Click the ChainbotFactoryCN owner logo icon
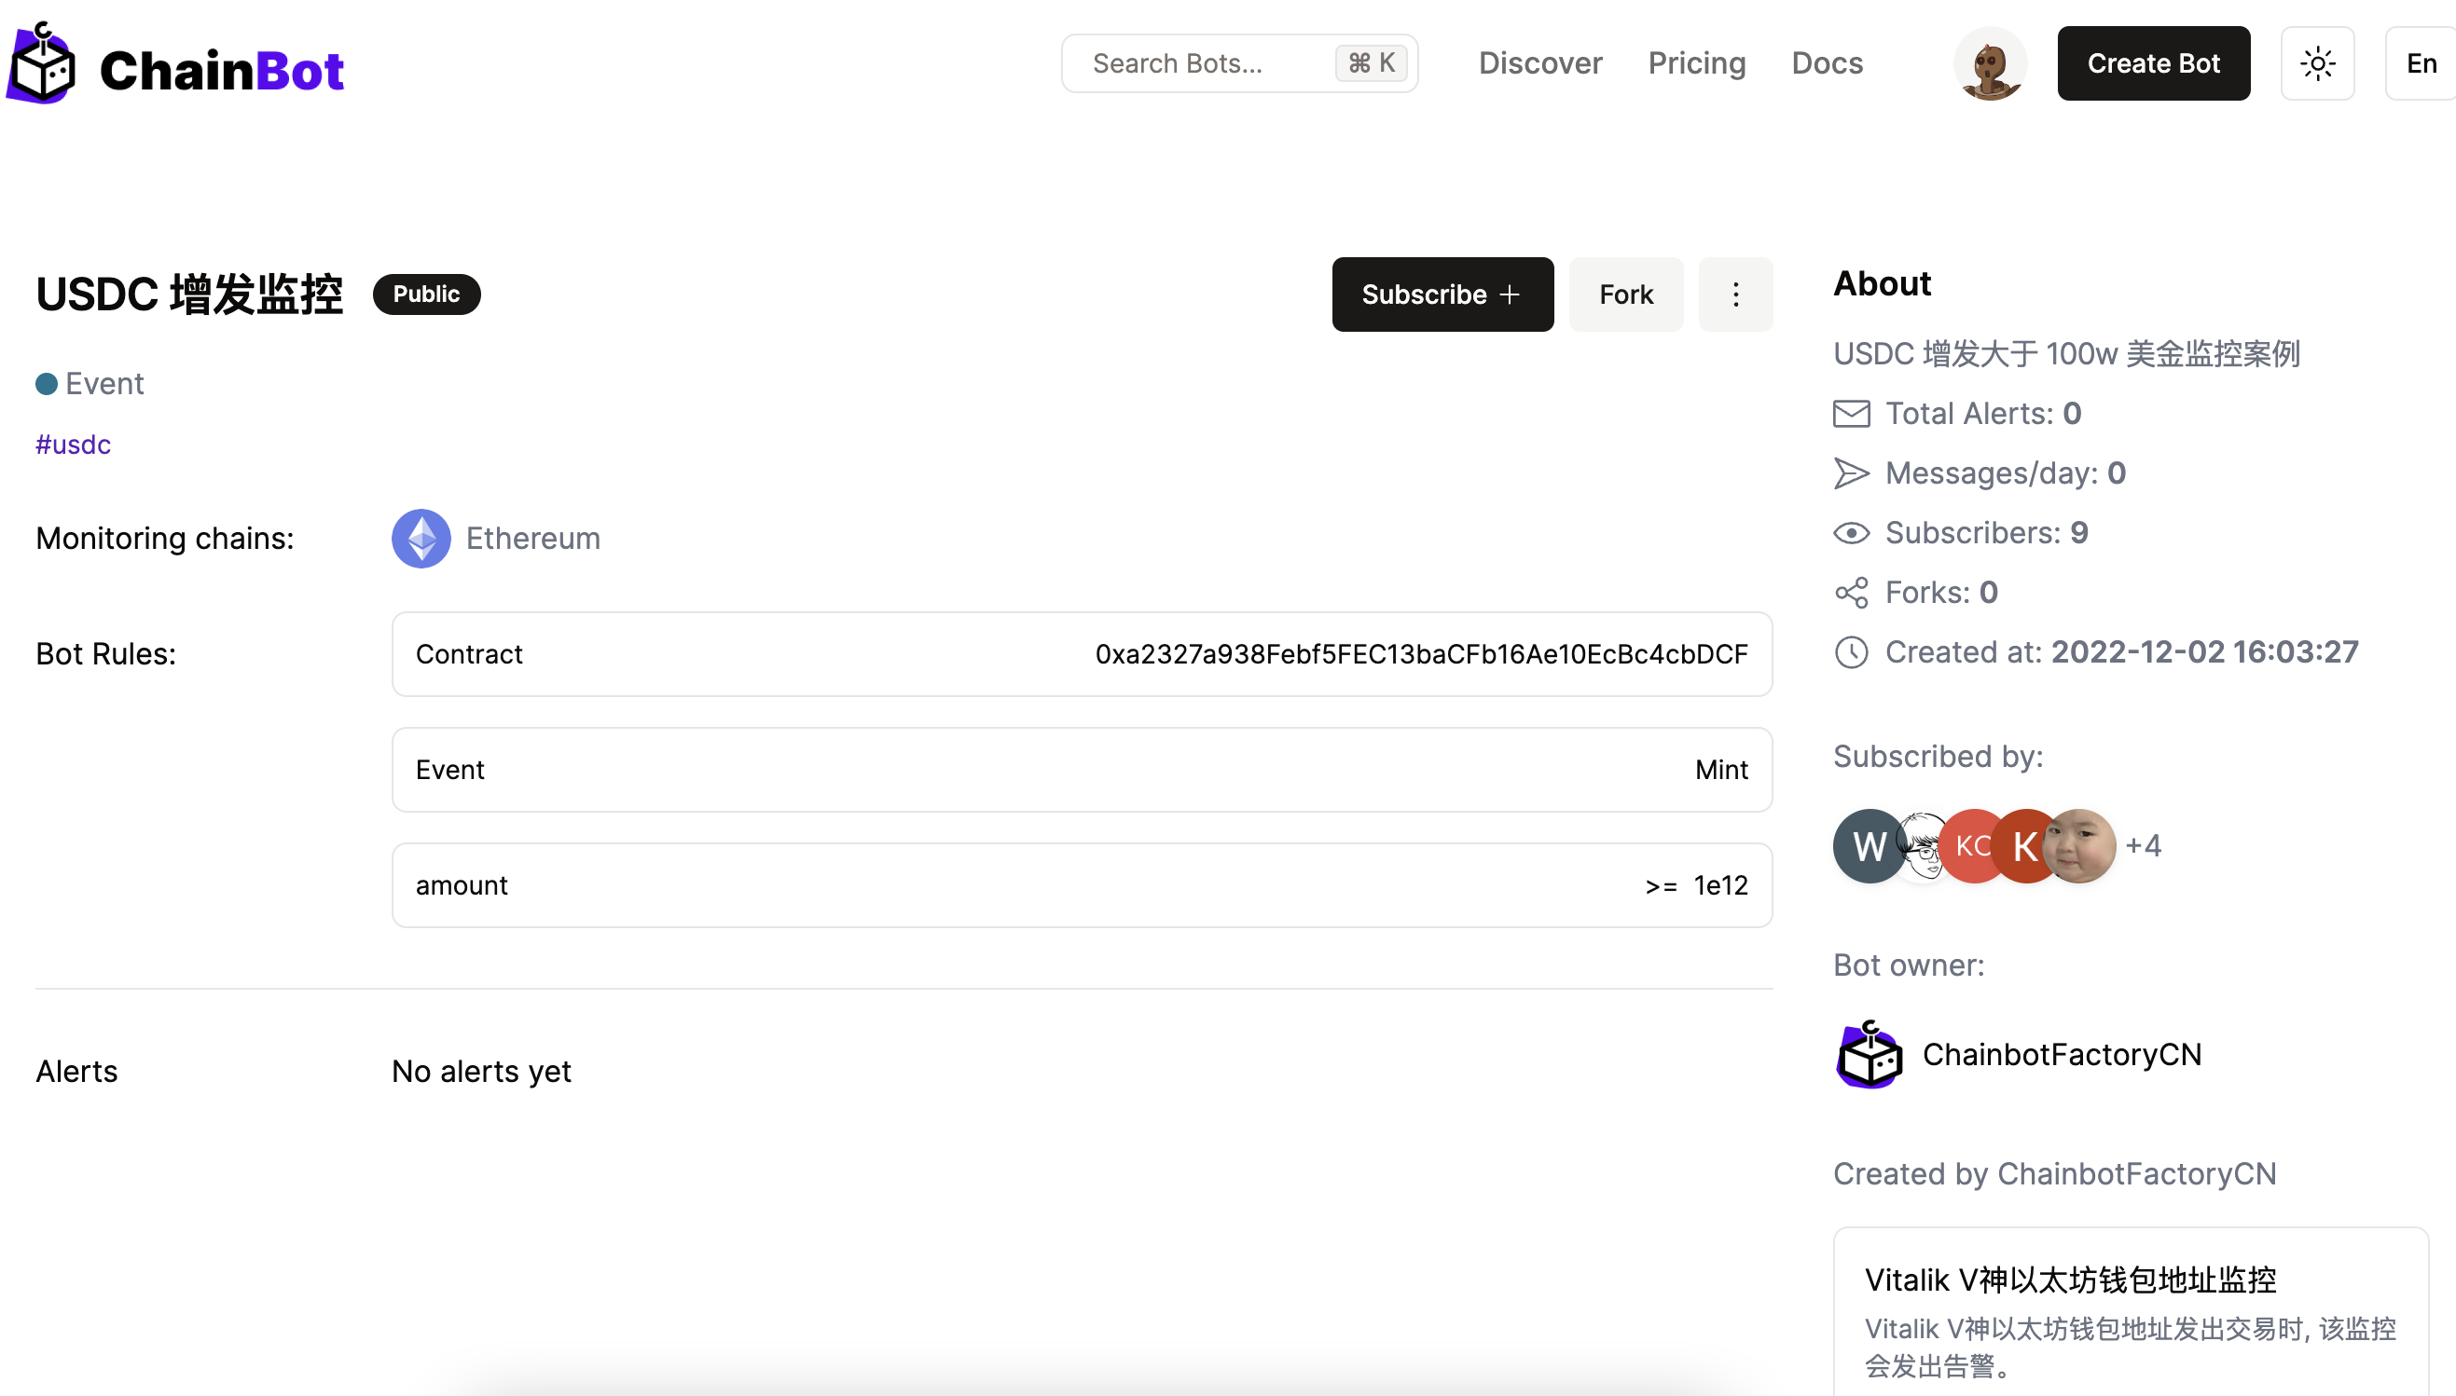 pyautogui.click(x=1869, y=1055)
